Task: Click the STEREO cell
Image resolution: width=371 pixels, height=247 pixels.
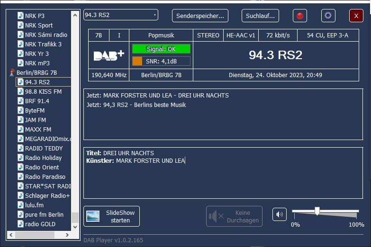Action: click(x=208, y=35)
